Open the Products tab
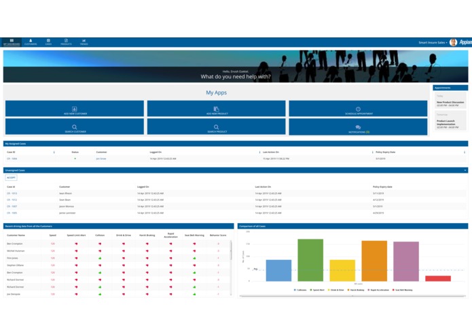The image size is (472, 336). click(x=66, y=42)
